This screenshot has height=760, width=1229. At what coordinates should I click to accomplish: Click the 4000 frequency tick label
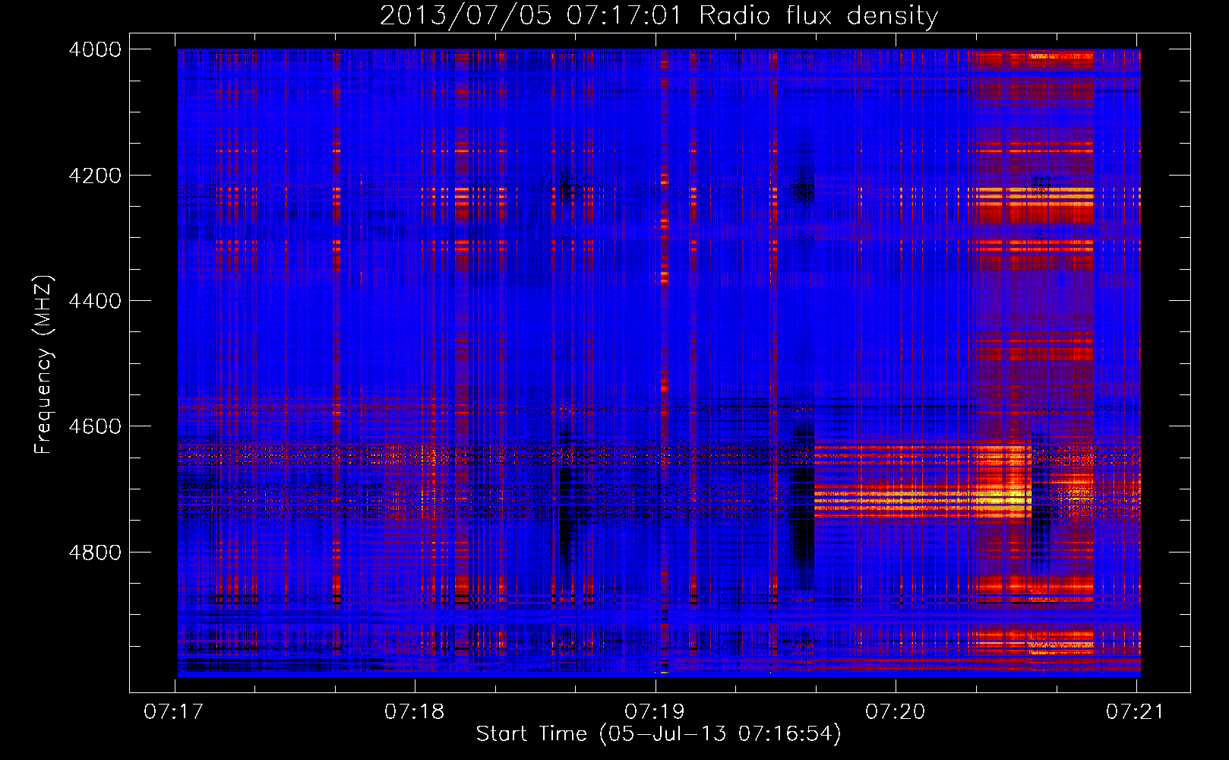tap(95, 49)
